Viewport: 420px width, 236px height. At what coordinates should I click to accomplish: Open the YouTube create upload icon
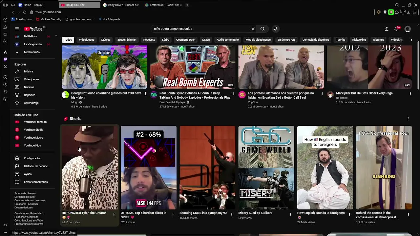pyautogui.click(x=387, y=29)
